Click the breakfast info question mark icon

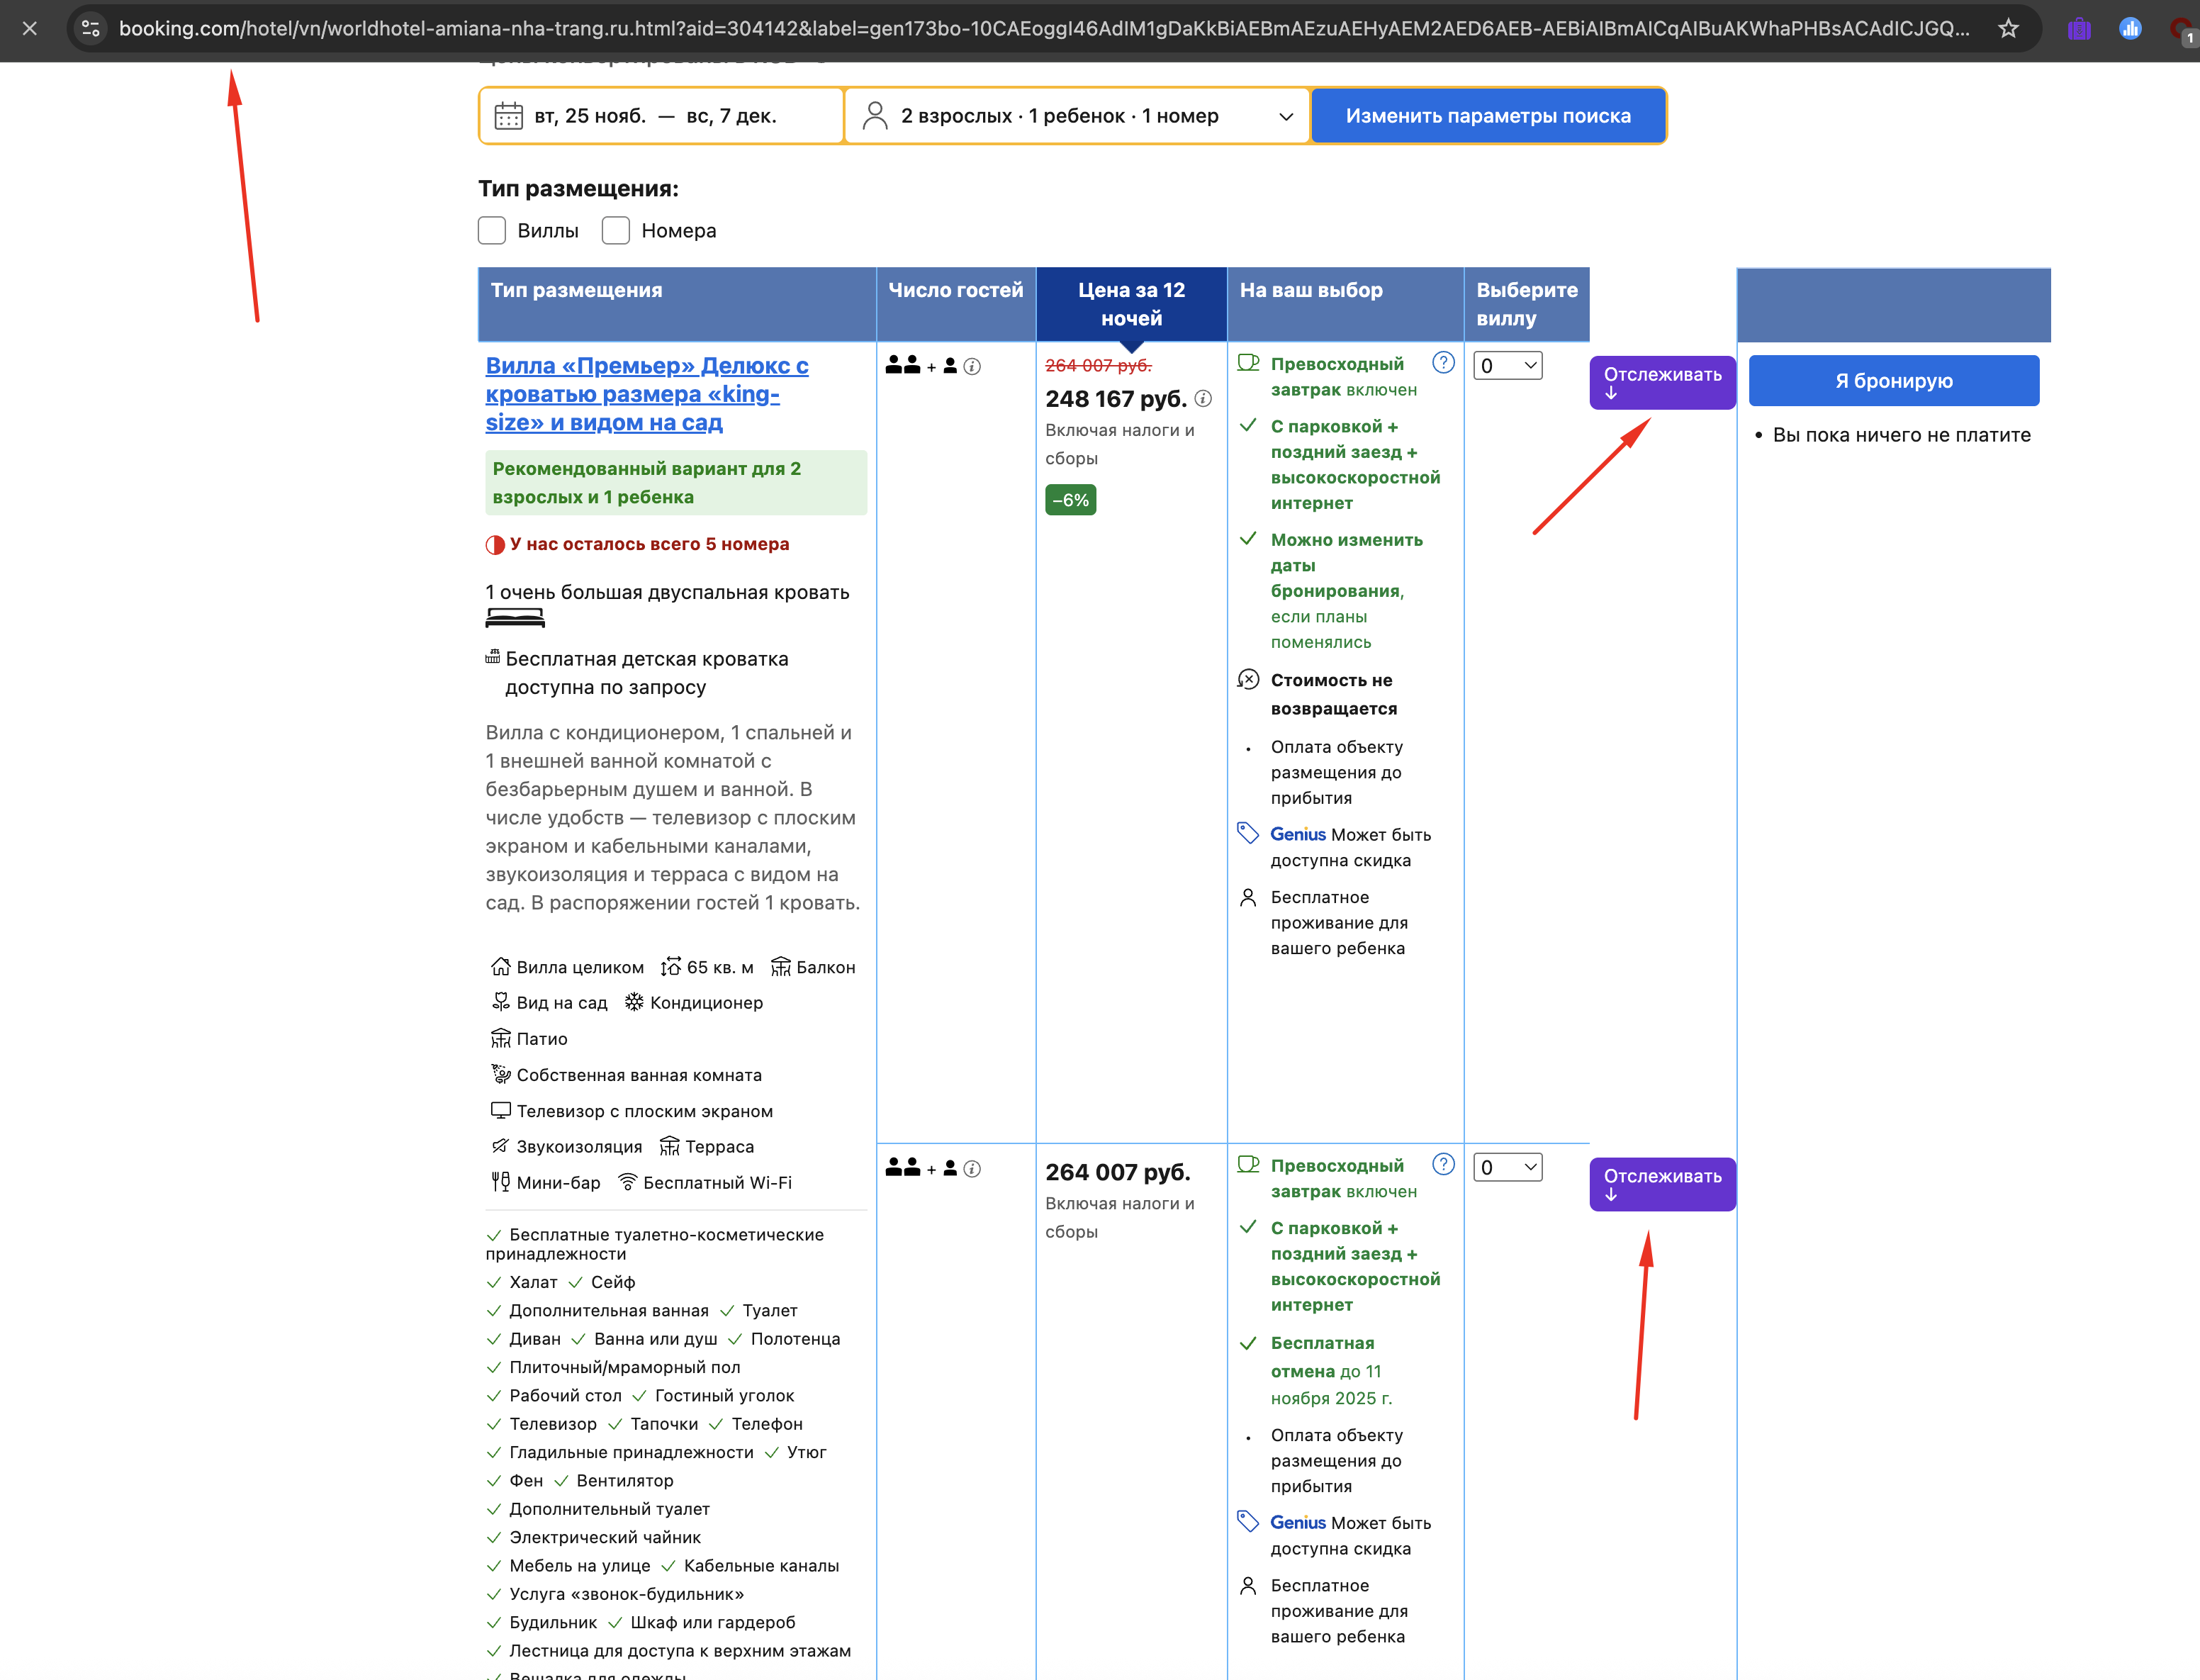click(x=1443, y=363)
